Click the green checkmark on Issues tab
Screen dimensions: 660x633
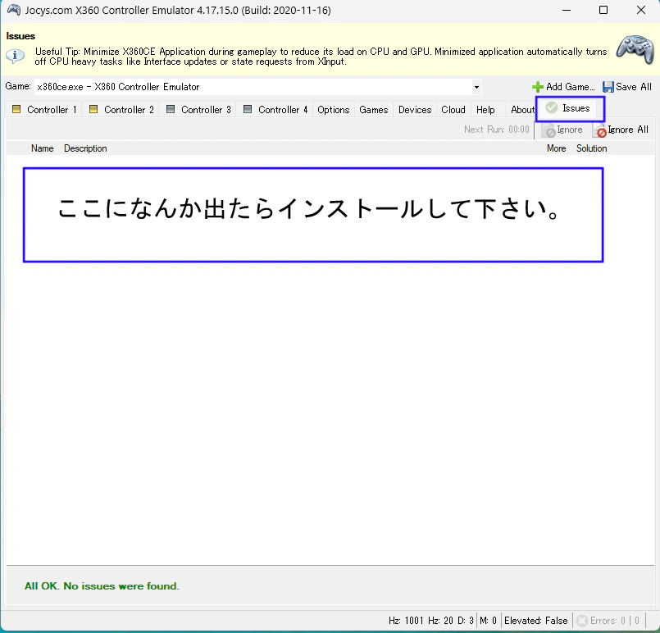(x=552, y=107)
